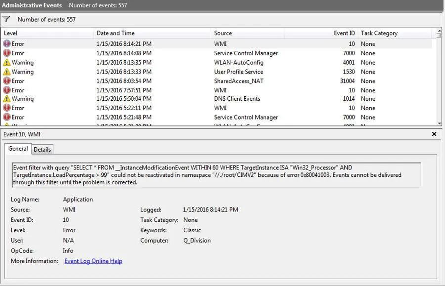
Task: Click the error icon on the 7:57:51 PM row
Action: click(x=6, y=90)
